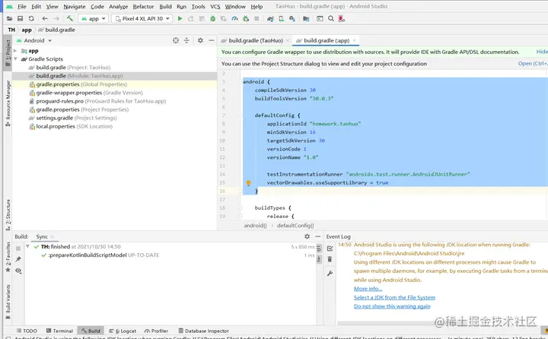This screenshot has height=339, width=548.
Task: Click the Sync Project with Gradle Files icon
Action: pos(270,18)
